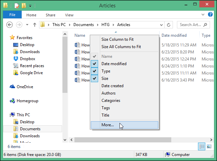
Task: Select Word document icon dated 5/18/2015
Action: click(x=77, y=45)
